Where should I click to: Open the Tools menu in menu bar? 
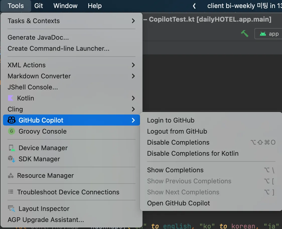point(16,6)
